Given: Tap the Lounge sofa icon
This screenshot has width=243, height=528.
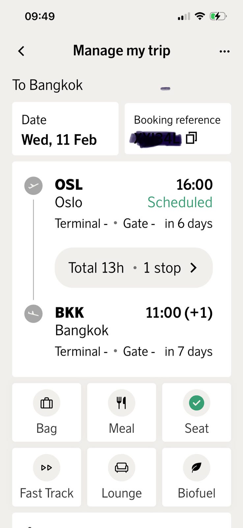Looking at the screenshot, I should point(121,468).
